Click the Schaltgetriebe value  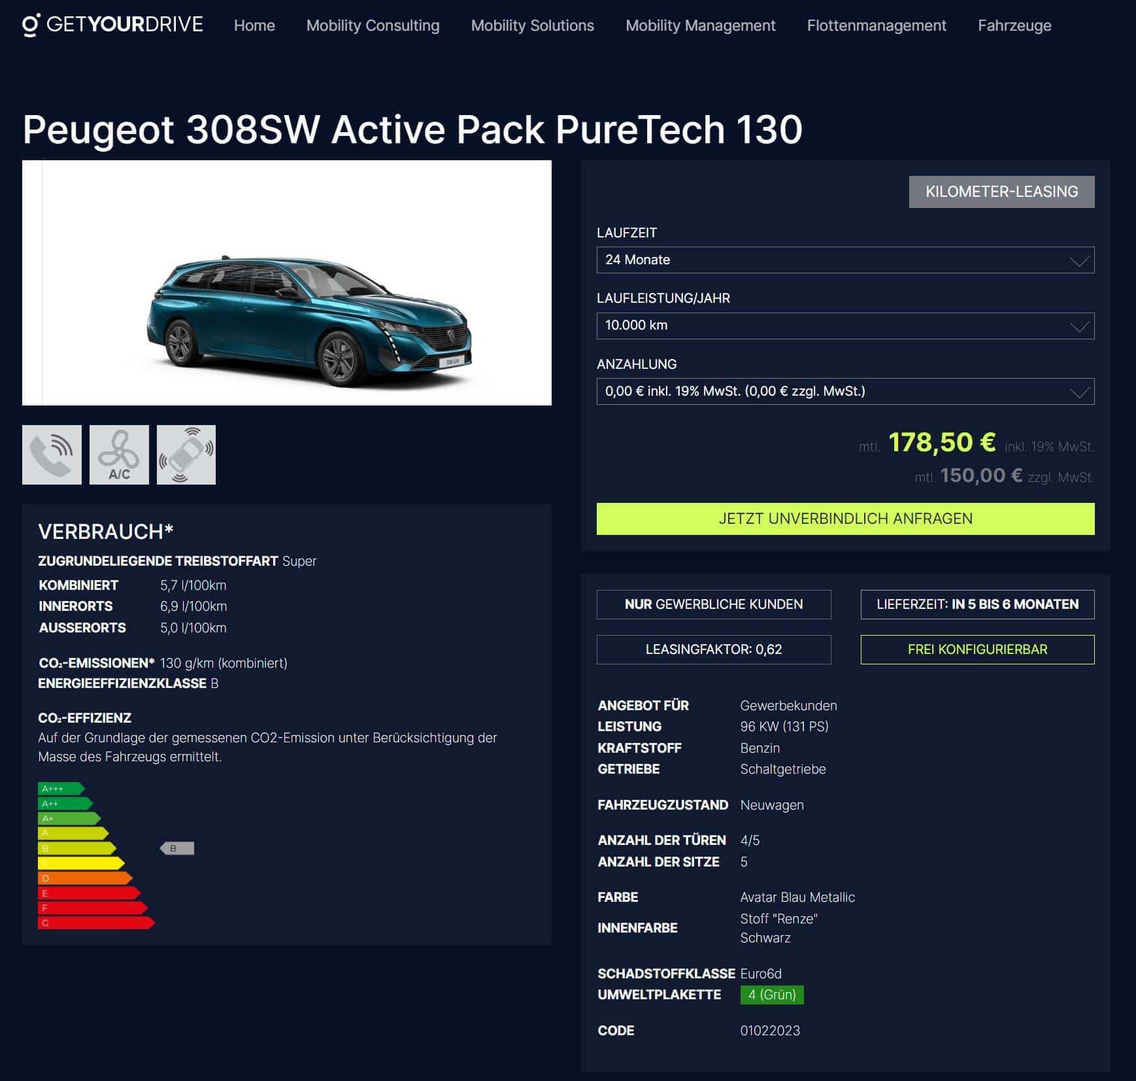[783, 769]
